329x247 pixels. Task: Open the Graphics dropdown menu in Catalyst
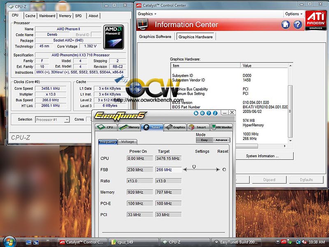(x=147, y=14)
